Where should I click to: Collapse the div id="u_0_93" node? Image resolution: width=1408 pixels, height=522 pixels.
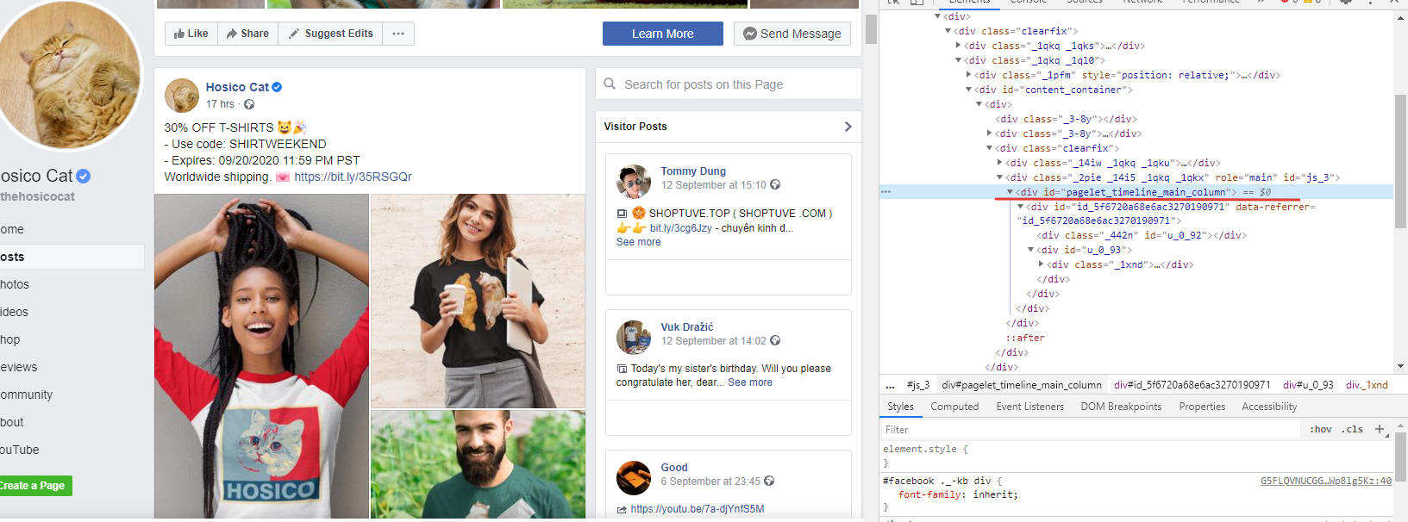(1031, 250)
